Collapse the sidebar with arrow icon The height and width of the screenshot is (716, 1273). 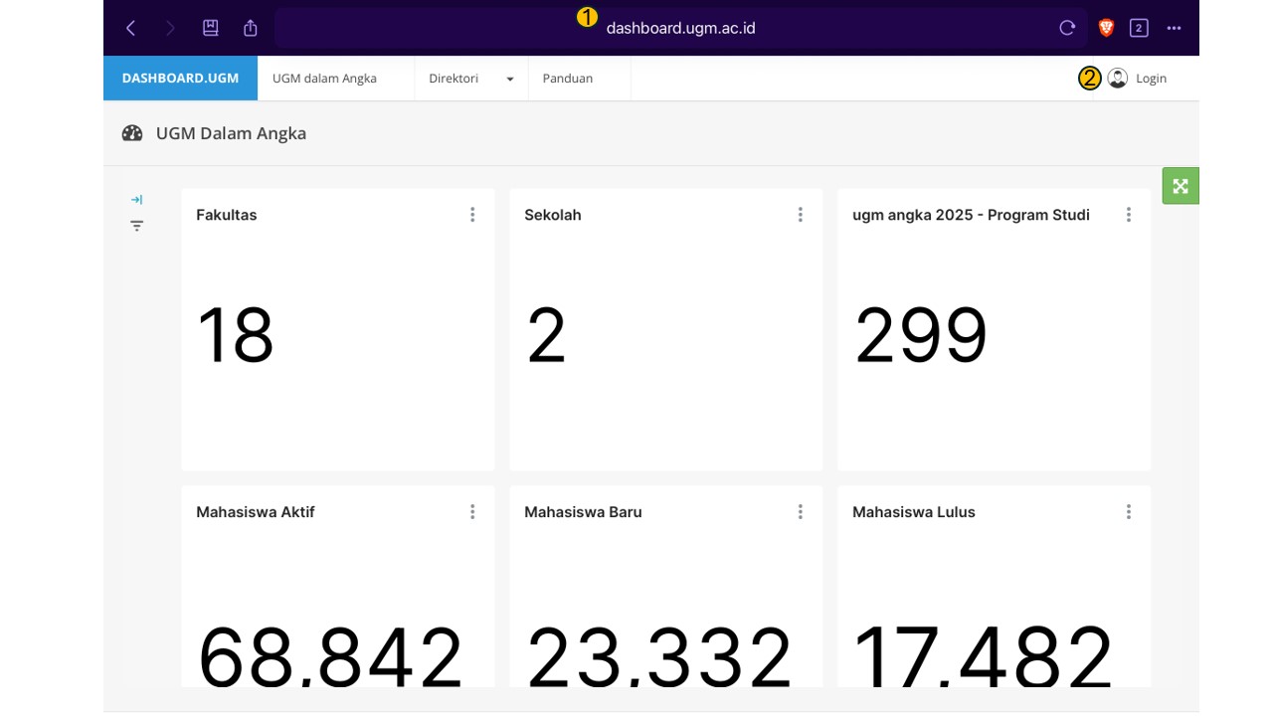tap(137, 200)
